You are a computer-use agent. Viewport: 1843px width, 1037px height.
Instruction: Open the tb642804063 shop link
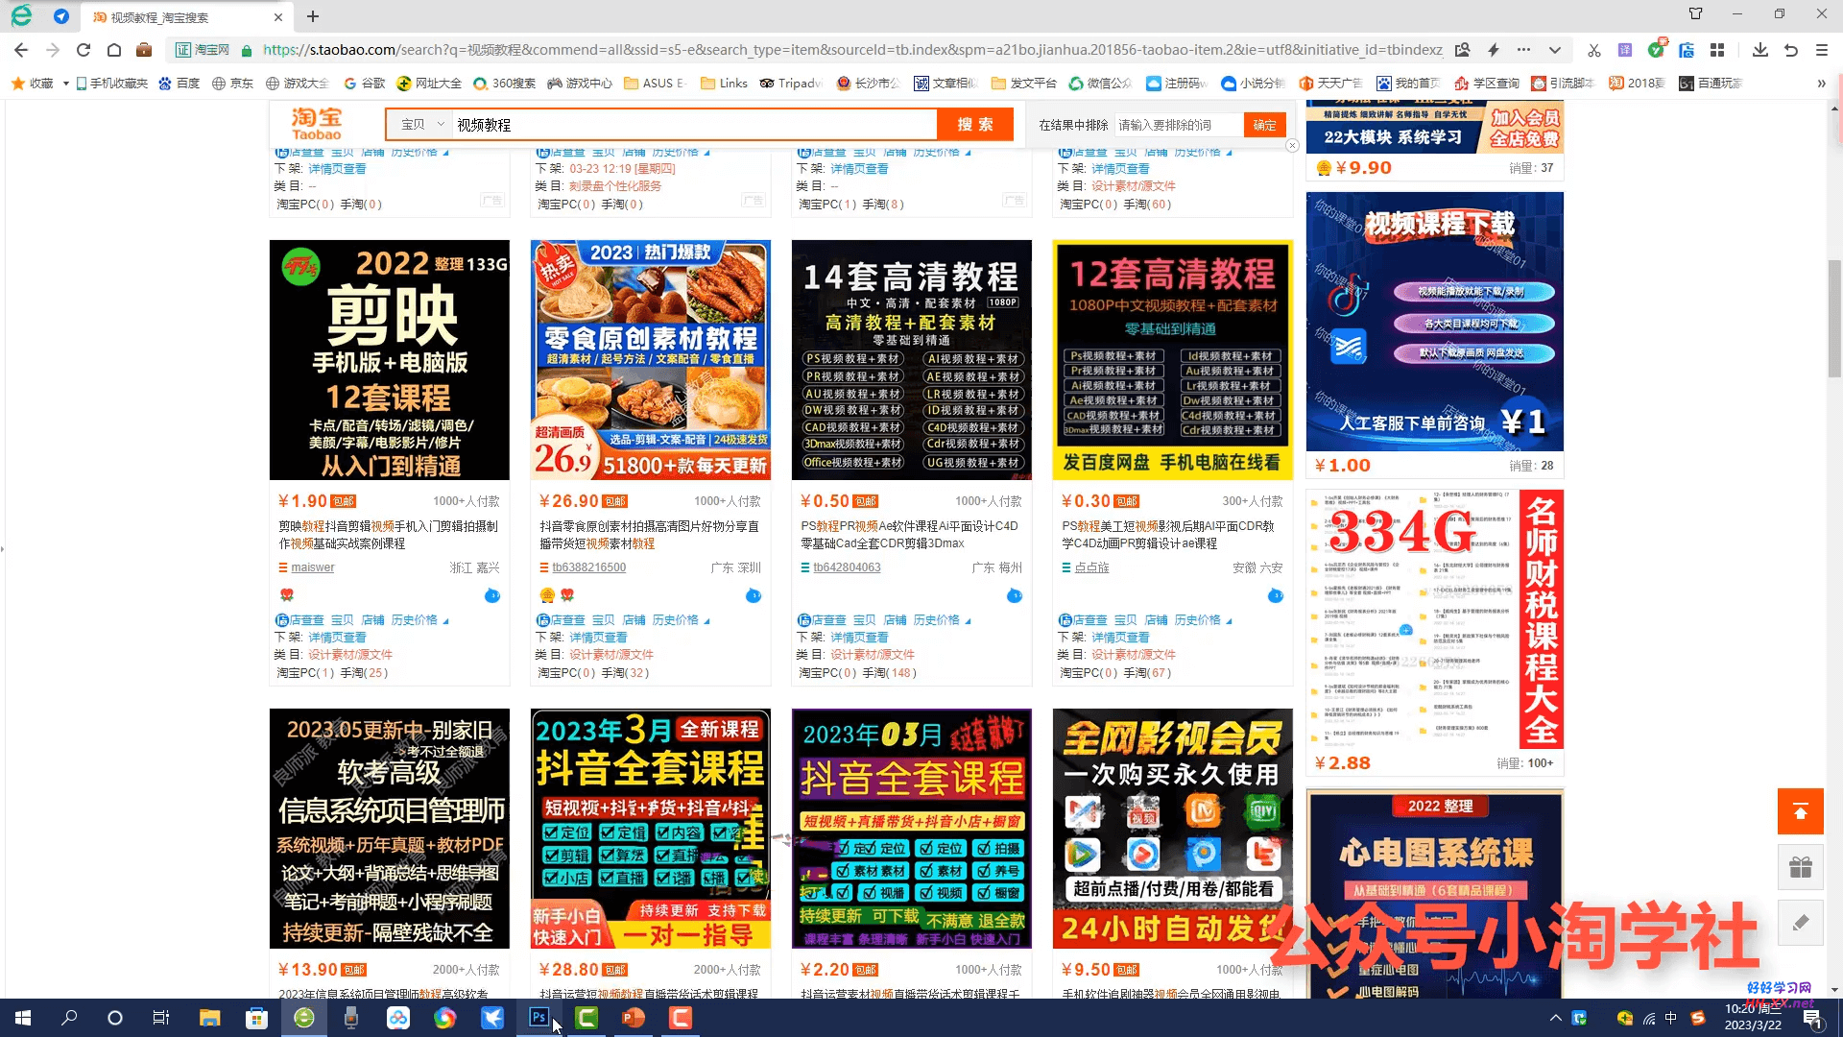(847, 567)
